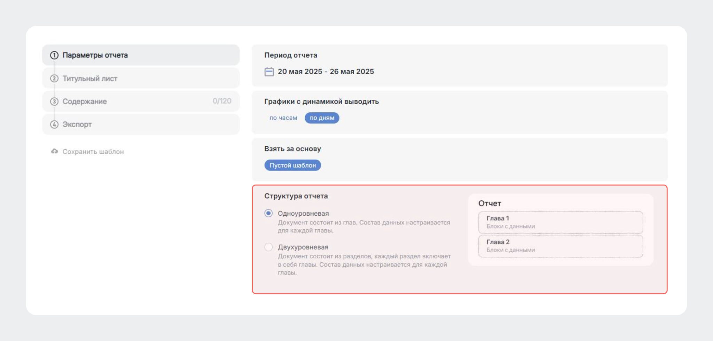This screenshot has height=341, width=713.
Task: Click step 3 circle icon for Содержание
Action: coord(54,102)
